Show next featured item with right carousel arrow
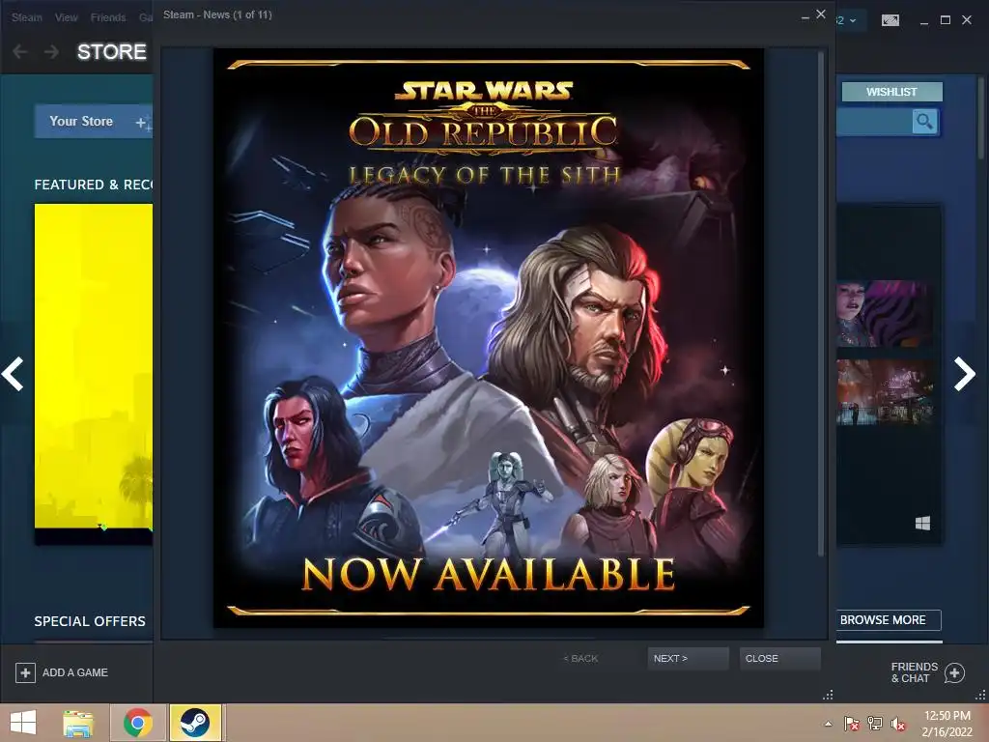Screen dimensions: 989x742 (964, 374)
